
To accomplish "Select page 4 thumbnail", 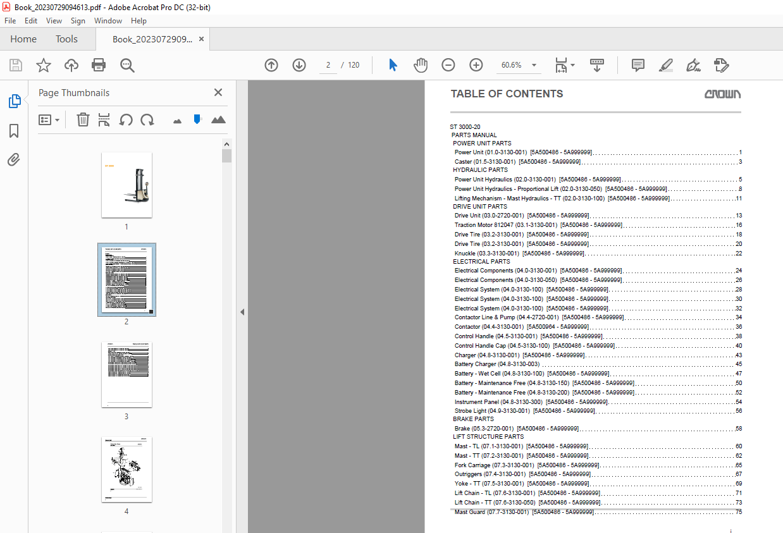I will tap(126, 470).
